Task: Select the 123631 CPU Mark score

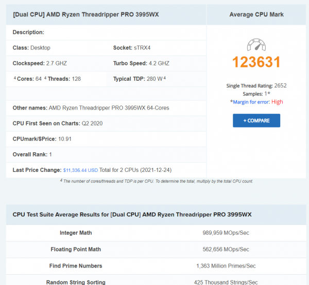Action: 256,62
